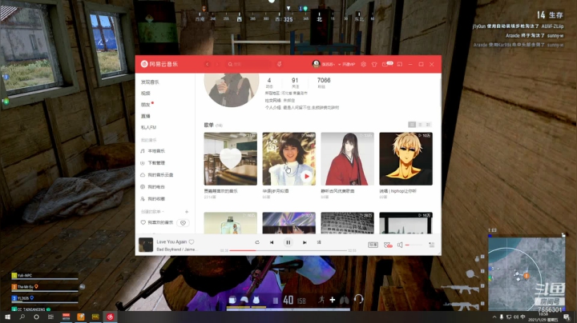Expand hidden system tray icons chevron
The width and height of the screenshot is (577, 323).
coord(494,317)
